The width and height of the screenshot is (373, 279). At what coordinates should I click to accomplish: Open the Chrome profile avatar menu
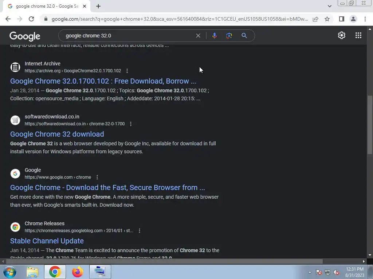click(x=353, y=19)
